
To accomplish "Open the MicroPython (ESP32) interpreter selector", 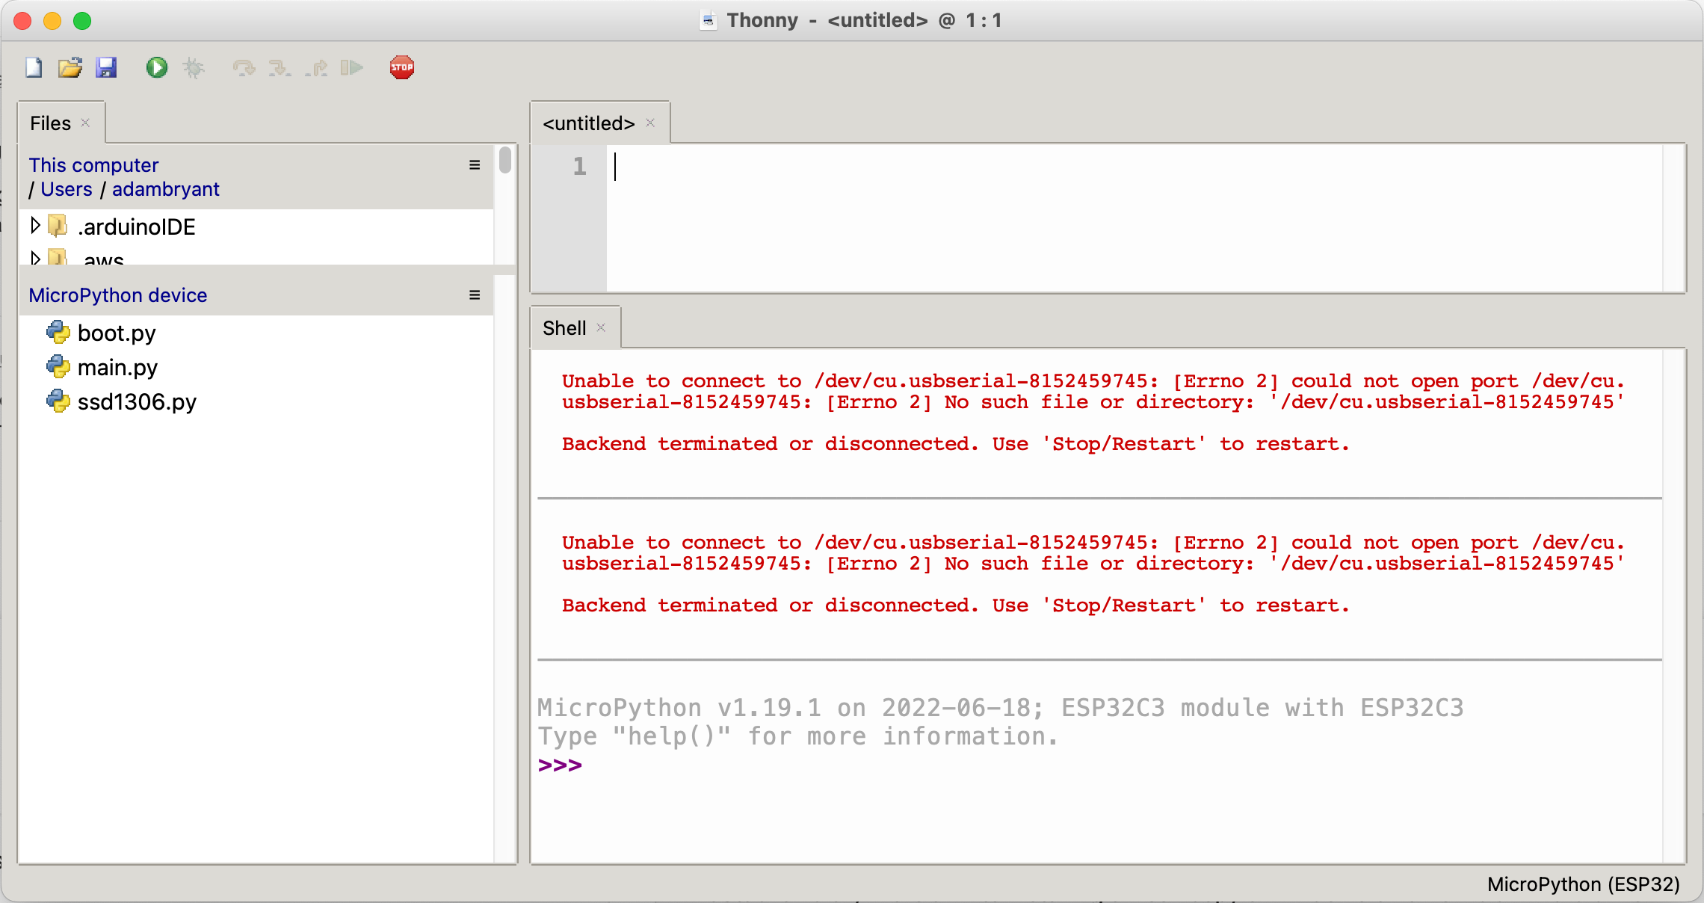I will tap(1583, 884).
